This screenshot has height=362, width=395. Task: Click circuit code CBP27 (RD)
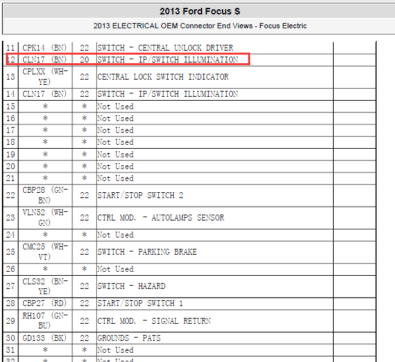click(x=45, y=303)
